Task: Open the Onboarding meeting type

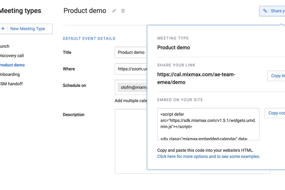Action: point(10,74)
